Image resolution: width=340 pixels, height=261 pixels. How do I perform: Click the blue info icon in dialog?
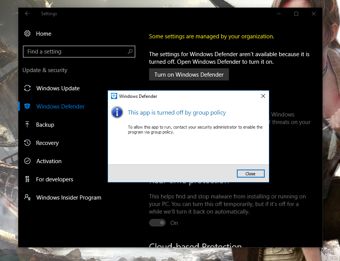(x=117, y=112)
